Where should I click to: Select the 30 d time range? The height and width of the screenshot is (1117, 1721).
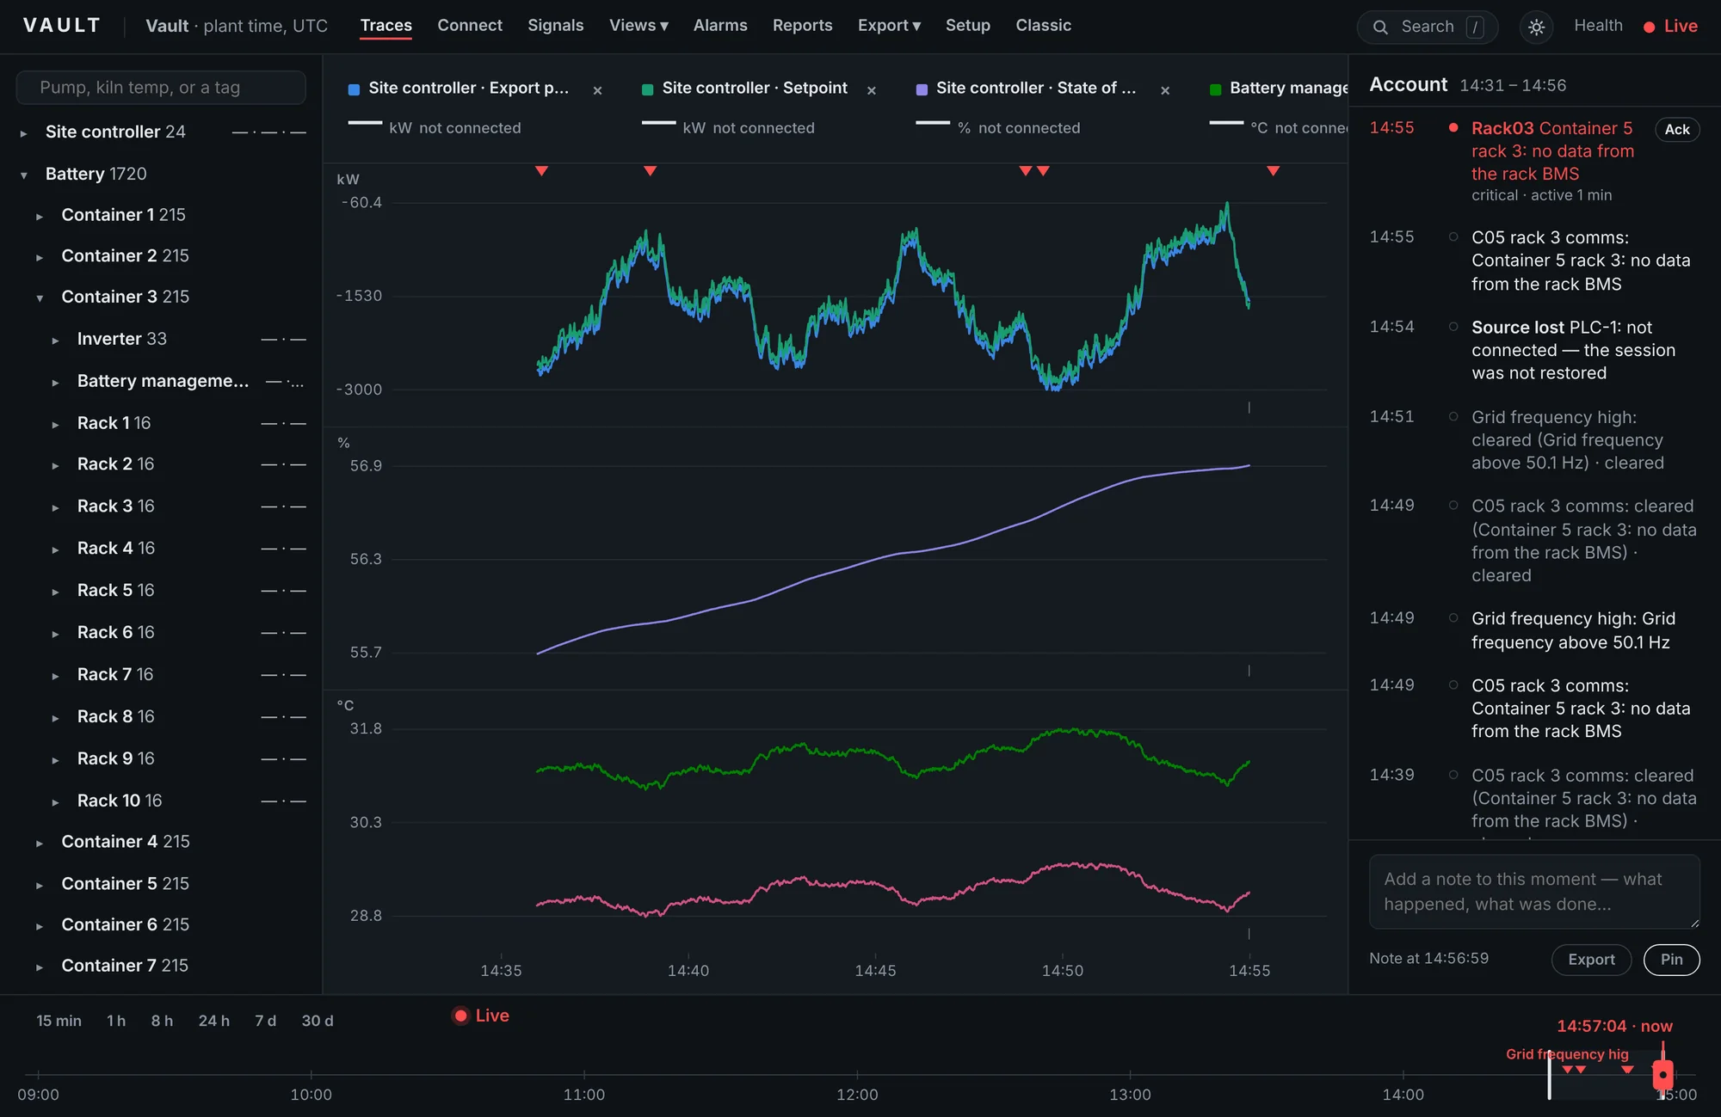tap(317, 1021)
